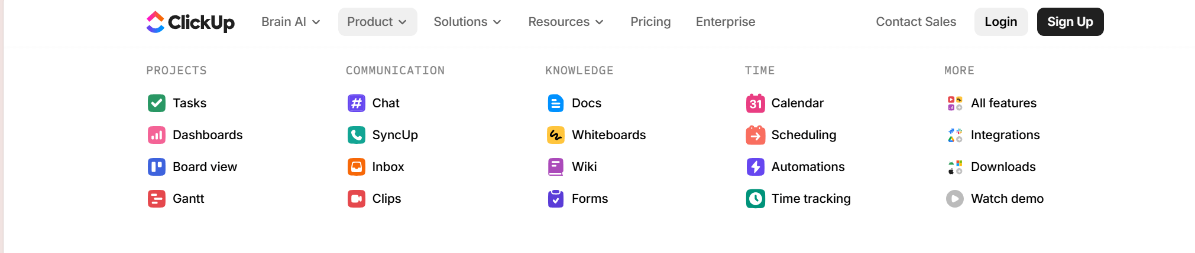Image resolution: width=1195 pixels, height=253 pixels.
Task: Click the green Tasks checkmark icon
Action: point(157,103)
